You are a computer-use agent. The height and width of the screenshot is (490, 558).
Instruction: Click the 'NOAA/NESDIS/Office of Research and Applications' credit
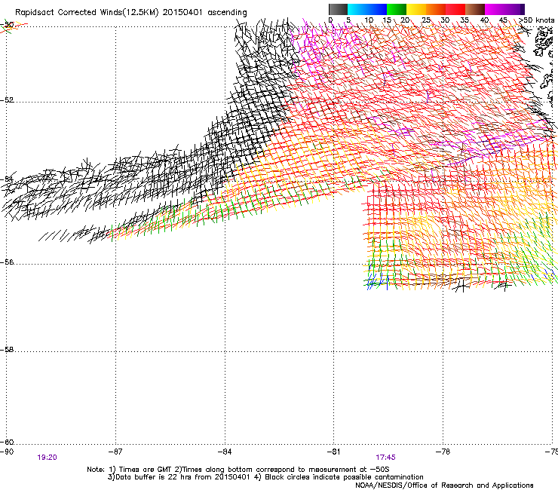point(444,485)
